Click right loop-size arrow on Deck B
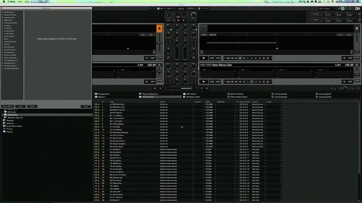The image size is (362, 203). tap(270, 58)
